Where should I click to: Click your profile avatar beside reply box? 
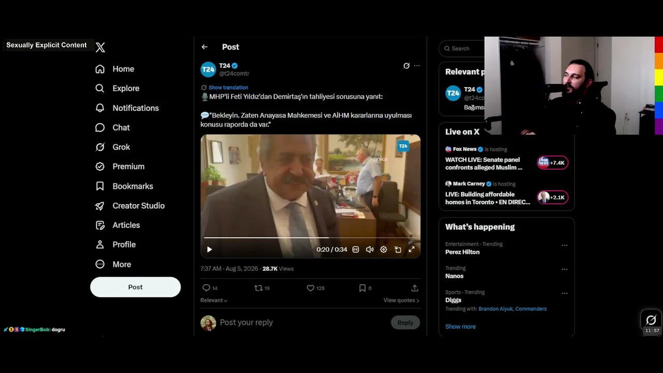tap(208, 323)
